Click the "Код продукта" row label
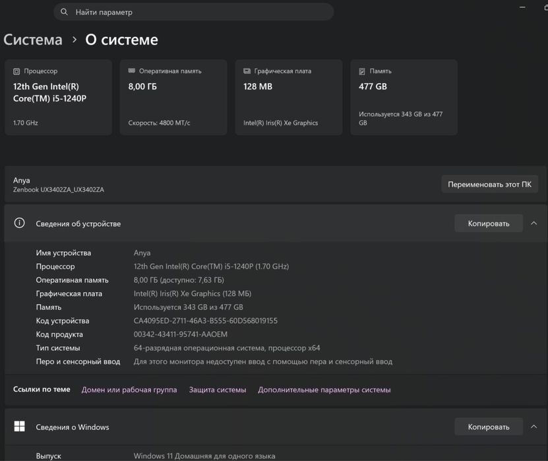This screenshot has width=548, height=461. (x=59, y=334)
